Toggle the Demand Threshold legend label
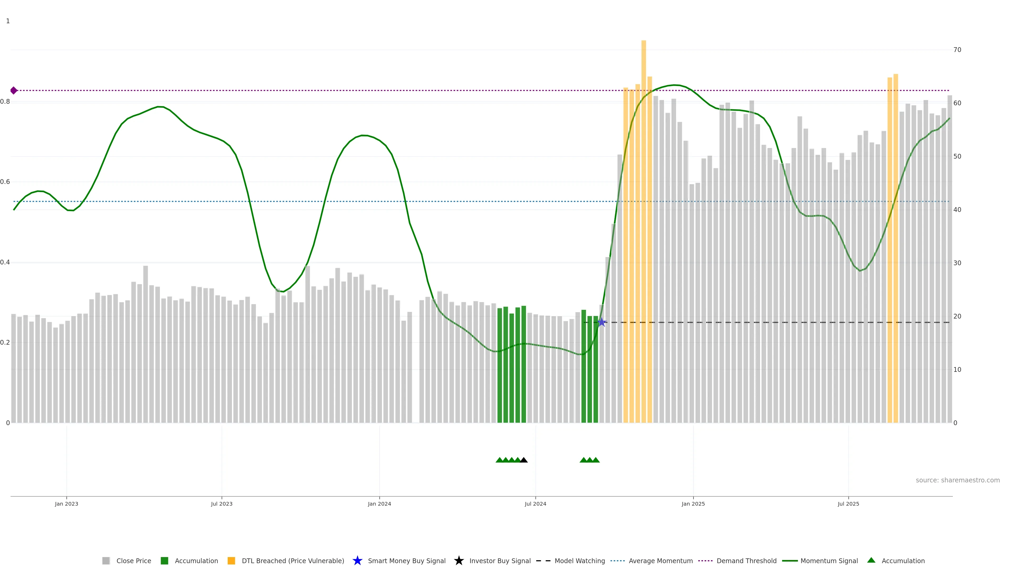The image size is (1013, 570). click(746, 560)
